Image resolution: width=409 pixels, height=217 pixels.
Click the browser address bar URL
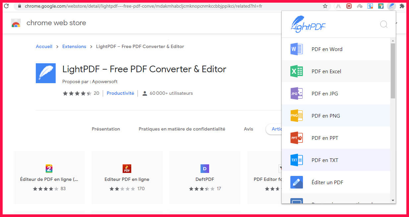click(x=144, y=6)
